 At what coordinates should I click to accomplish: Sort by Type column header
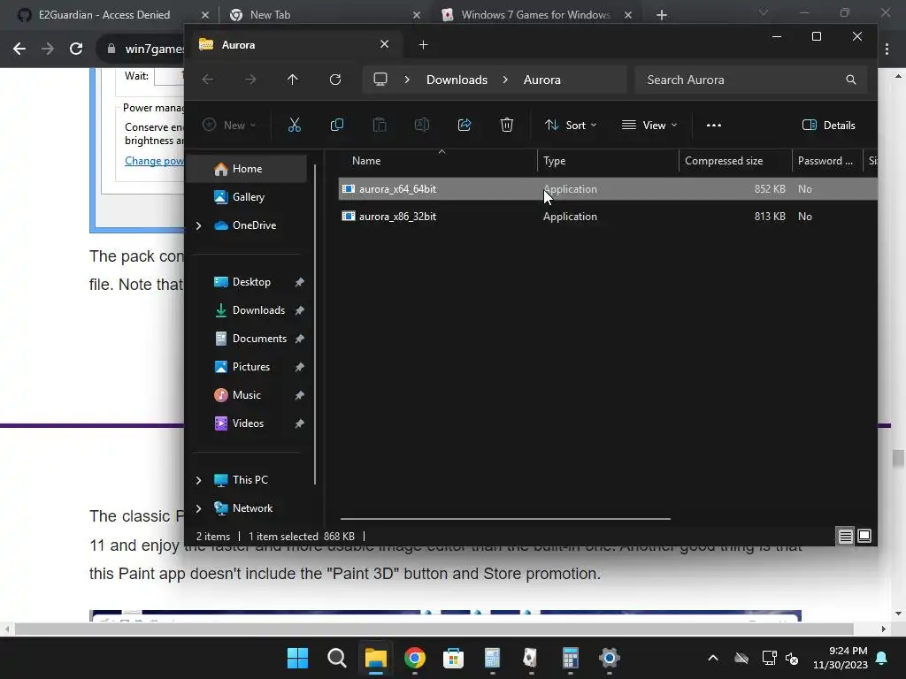click(x=608, y=161)
